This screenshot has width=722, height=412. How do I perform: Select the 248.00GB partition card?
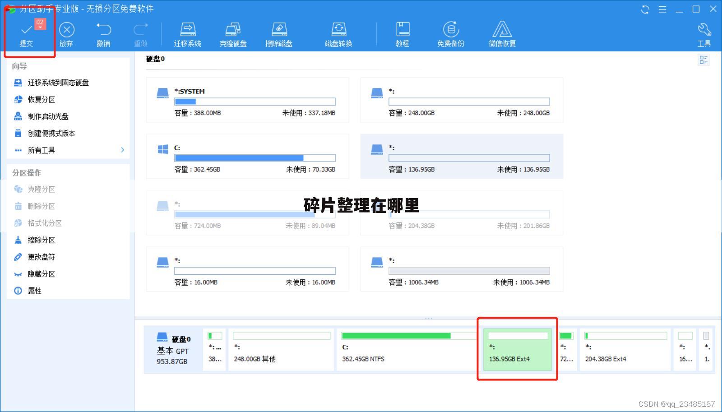462,100
